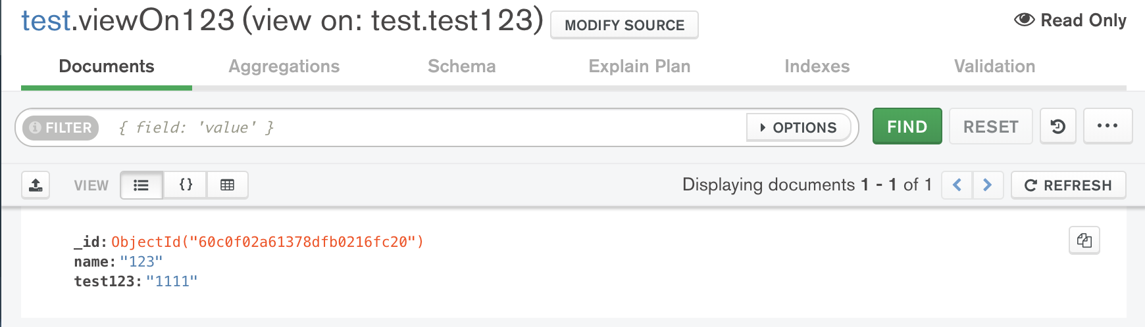
Task: Go to next page of documents
Action: coord(987,185)
